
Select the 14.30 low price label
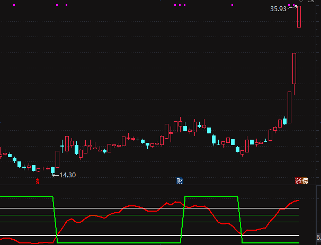(68, 175)
